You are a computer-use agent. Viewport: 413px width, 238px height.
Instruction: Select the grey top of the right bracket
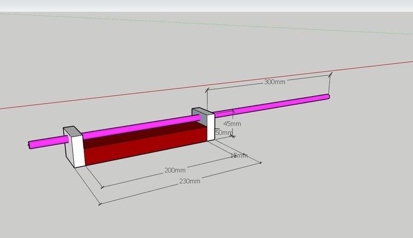pos(199,111)
